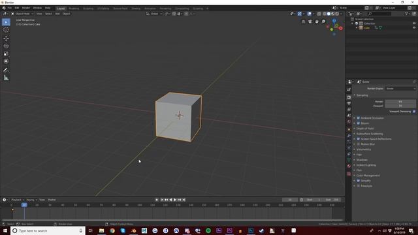
Task: Toggle the Ambient Occlusion checkbox
Action: click(x=359, y=118)
